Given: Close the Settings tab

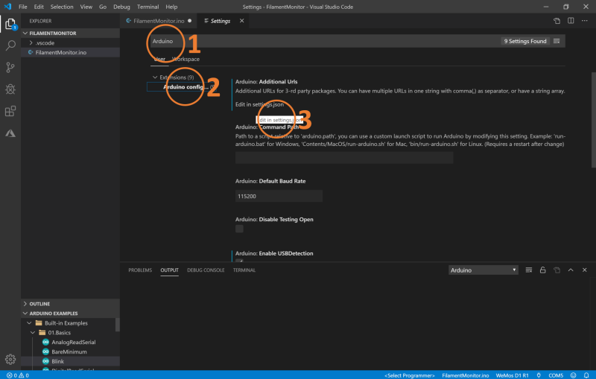Looking at the screenshot, I should [241, 21].
